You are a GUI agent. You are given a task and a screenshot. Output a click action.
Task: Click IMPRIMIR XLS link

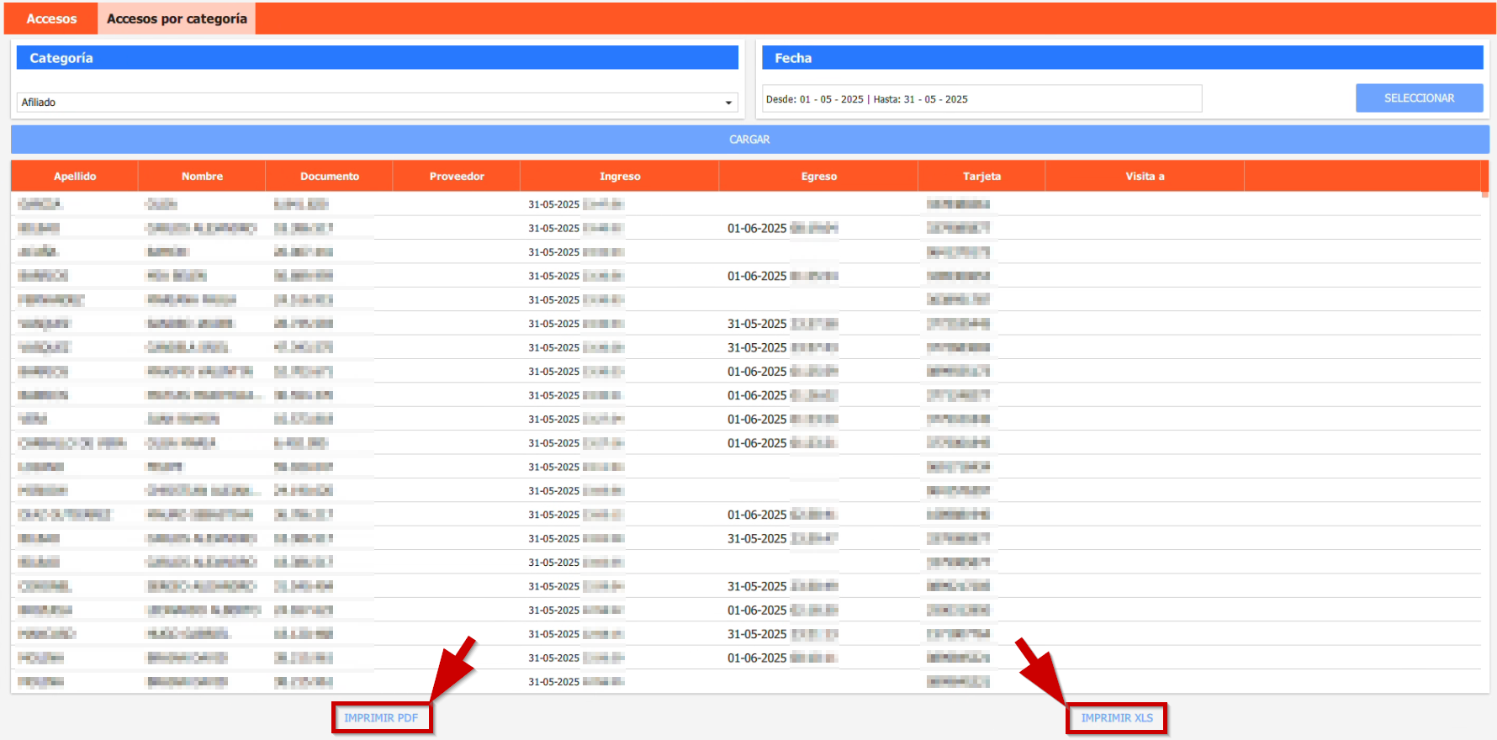[x=1116, y=718]
